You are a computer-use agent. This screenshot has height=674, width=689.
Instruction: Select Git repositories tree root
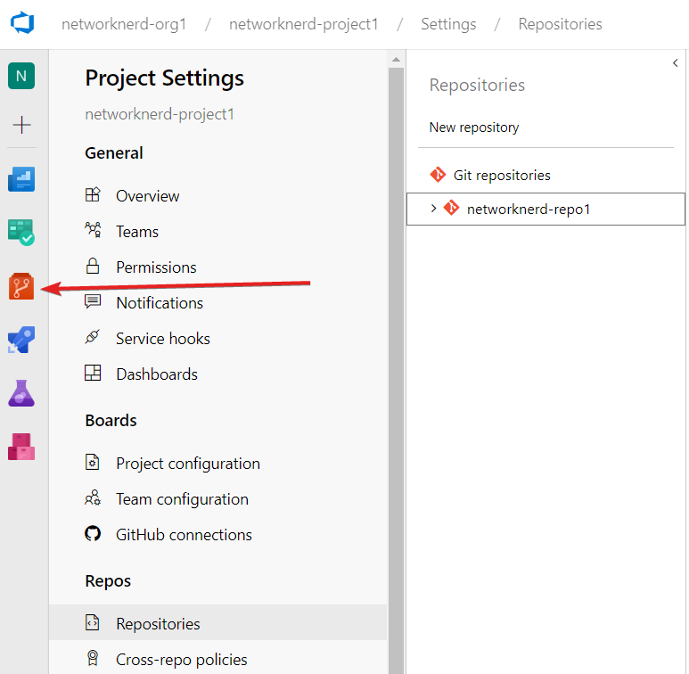502,175
